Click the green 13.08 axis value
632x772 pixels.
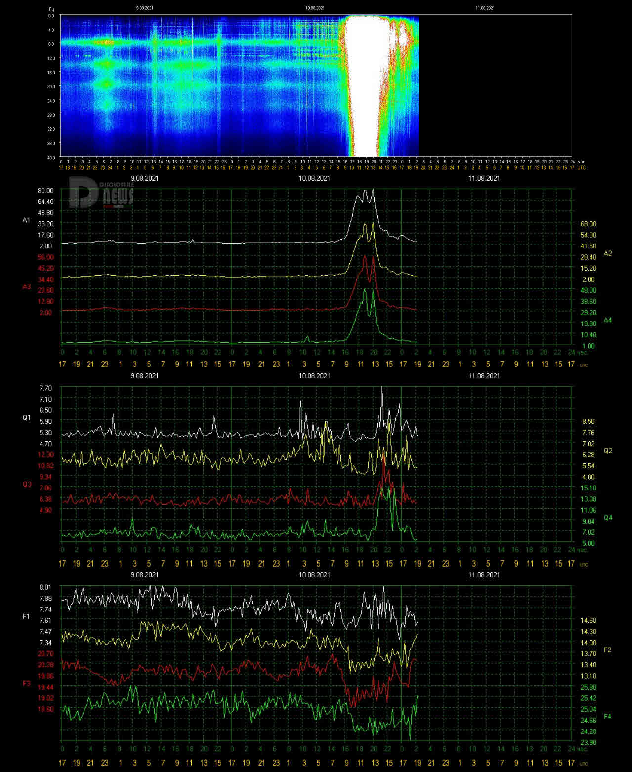588,499
